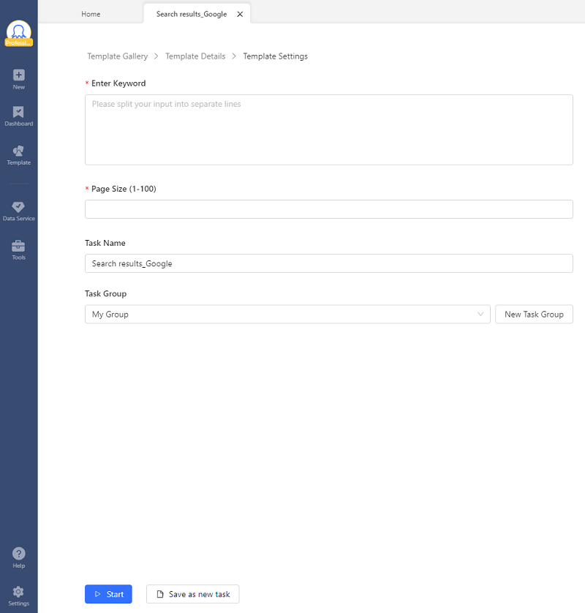Viewport: 585px width, 613px height.
Task: Open the Professional account avatar
Action: 19,33
